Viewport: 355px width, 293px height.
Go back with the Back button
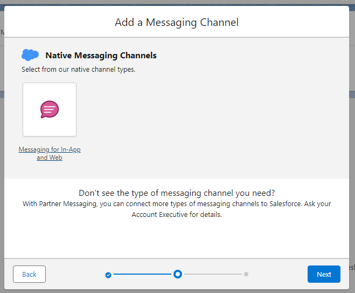[x=29, y=274]
